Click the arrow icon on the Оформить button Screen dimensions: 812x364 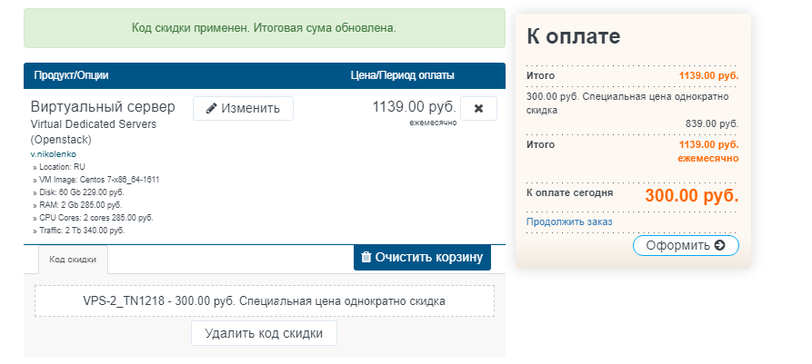coord(720,245)
